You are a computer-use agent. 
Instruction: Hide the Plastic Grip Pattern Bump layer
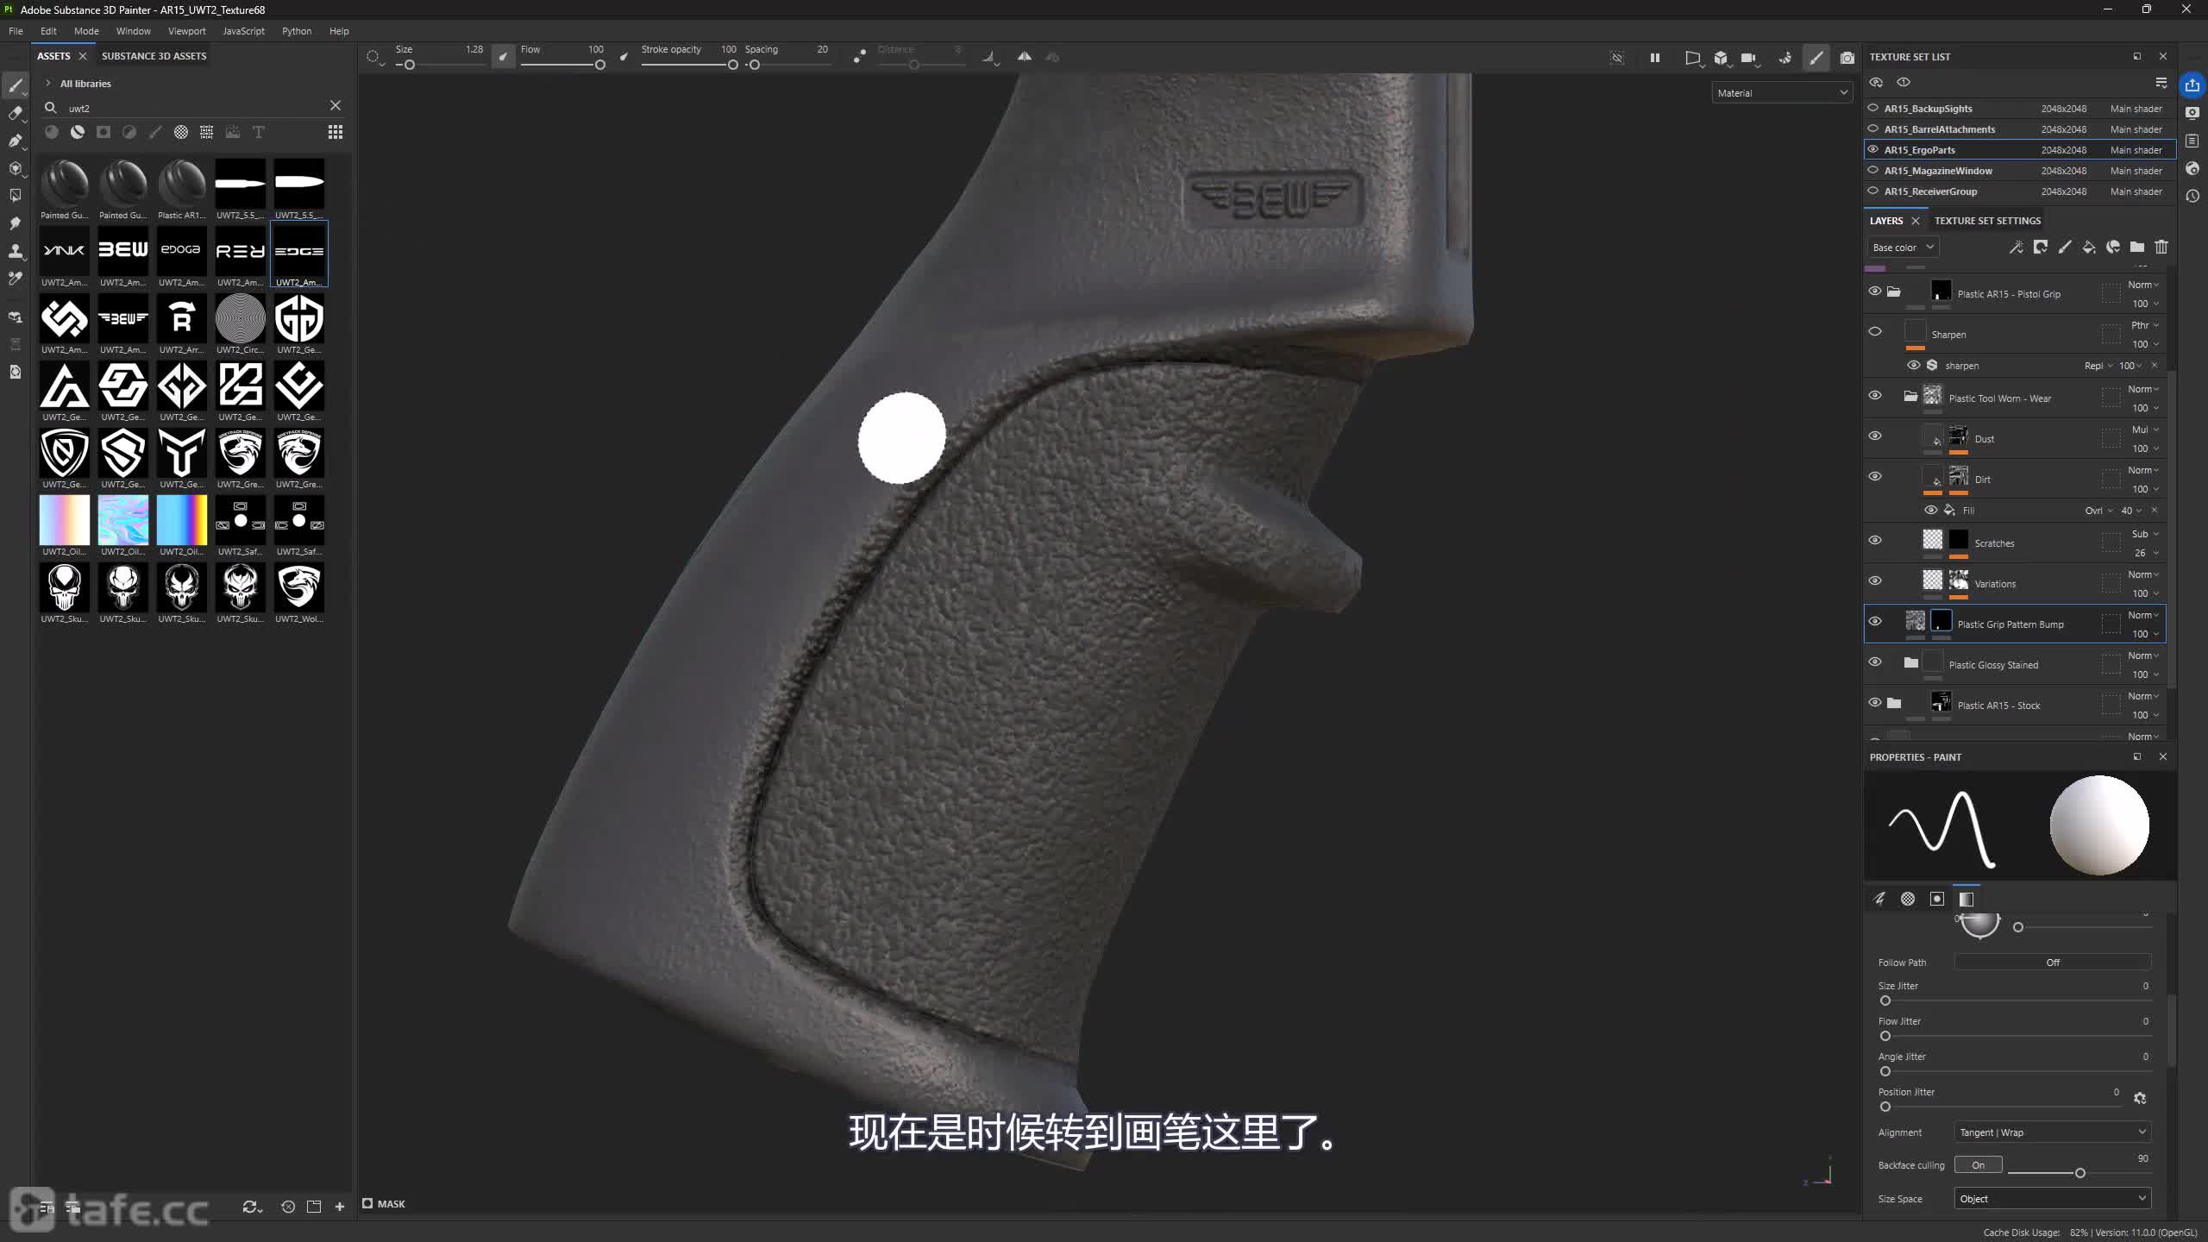coord(1875,621)
